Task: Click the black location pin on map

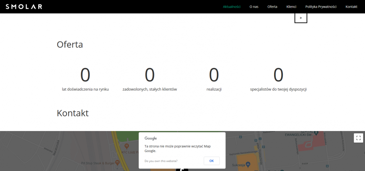Action: coord(182,169)
